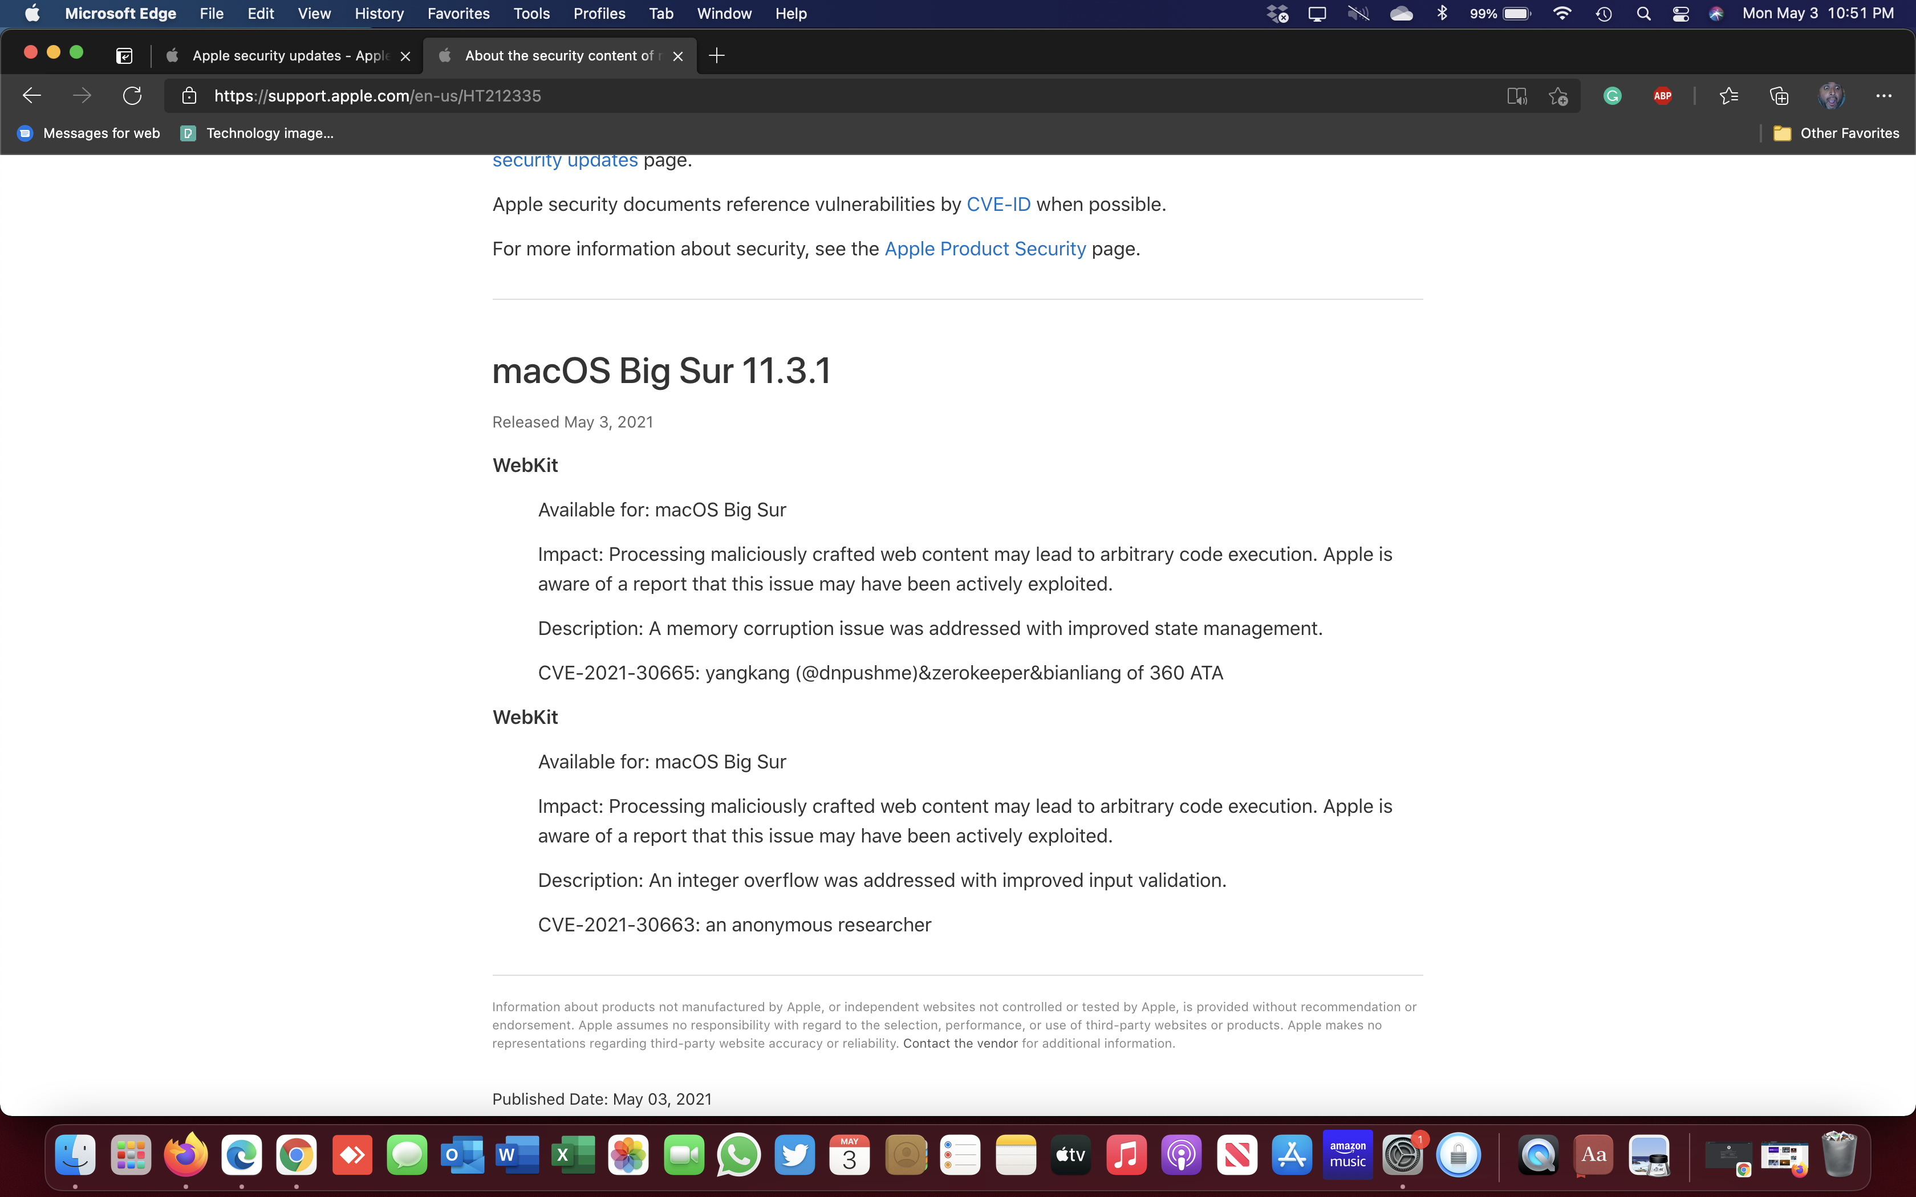The image size is (1916, 1197).
Task: Add this page to favorites star
Action: point(1558,96)
